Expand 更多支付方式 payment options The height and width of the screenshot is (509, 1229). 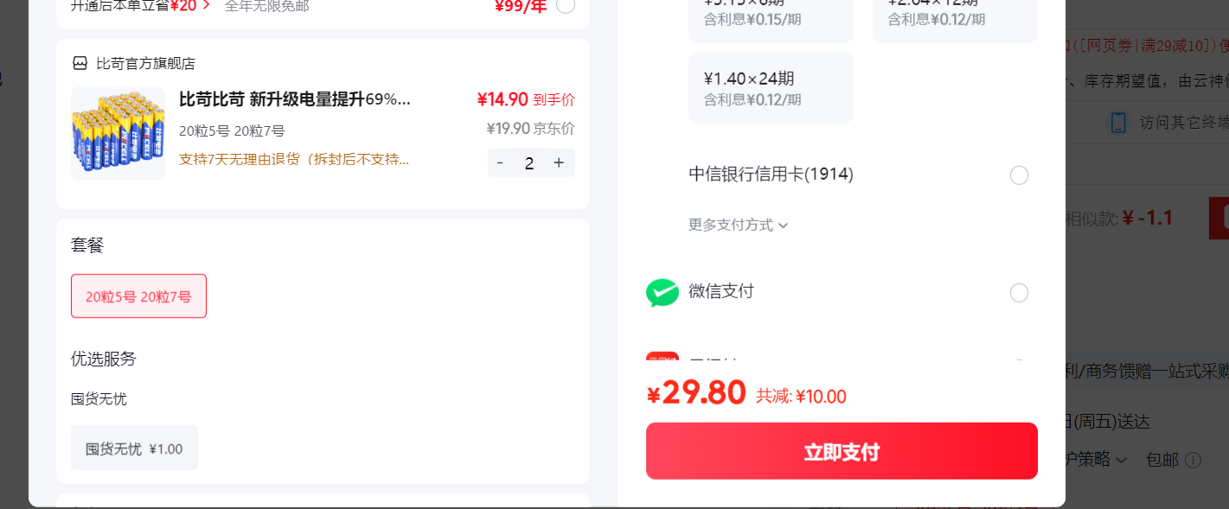tap(739, 225)
